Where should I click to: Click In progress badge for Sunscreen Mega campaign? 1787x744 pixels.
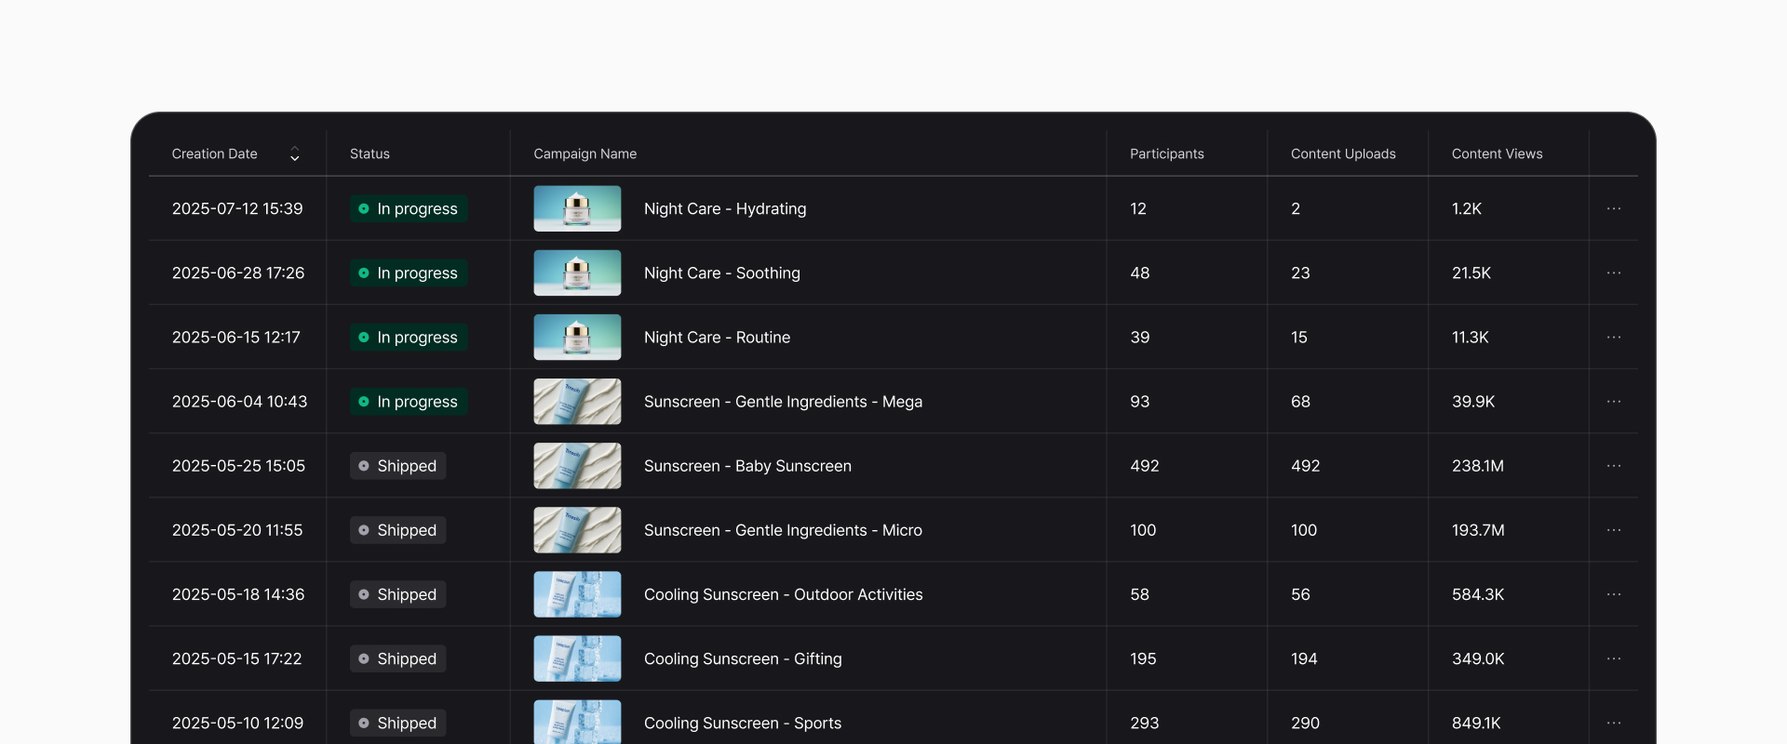click(409, 402)
